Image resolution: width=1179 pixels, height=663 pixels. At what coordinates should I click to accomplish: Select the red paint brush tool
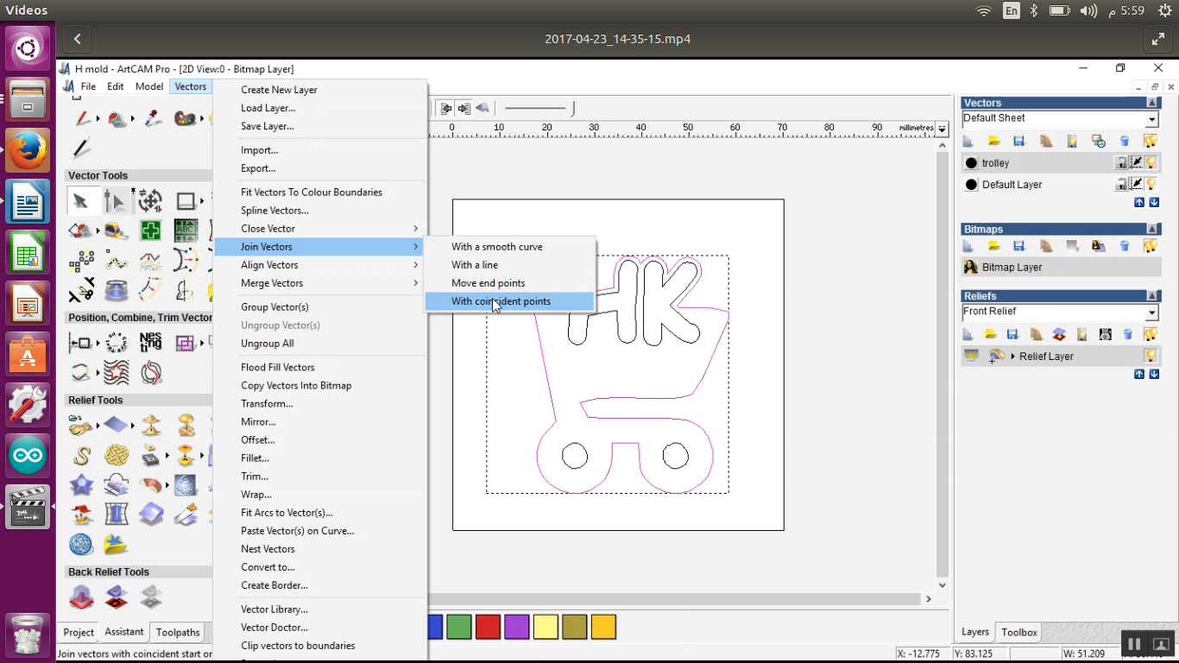(81, 118)
